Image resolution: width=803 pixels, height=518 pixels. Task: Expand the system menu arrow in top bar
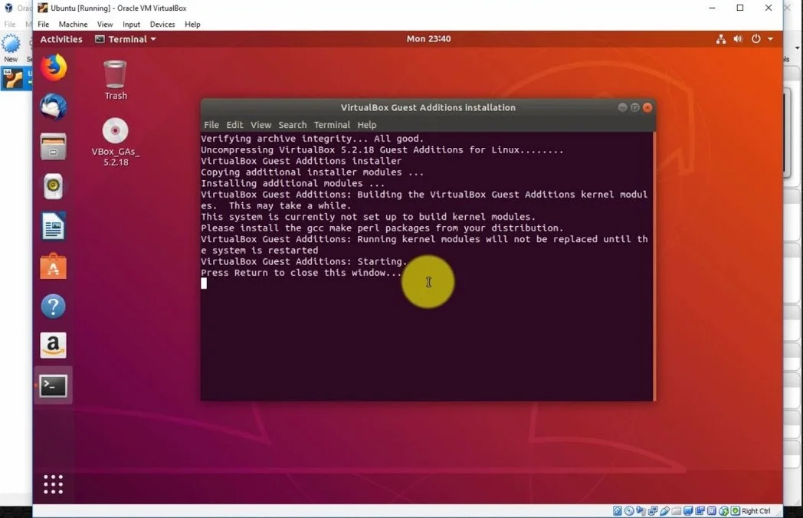click(x=770, y=39)
